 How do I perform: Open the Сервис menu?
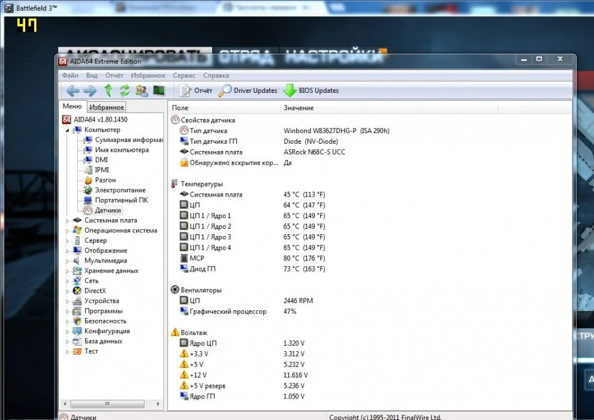pyautogui.click(x=183, y=75)
